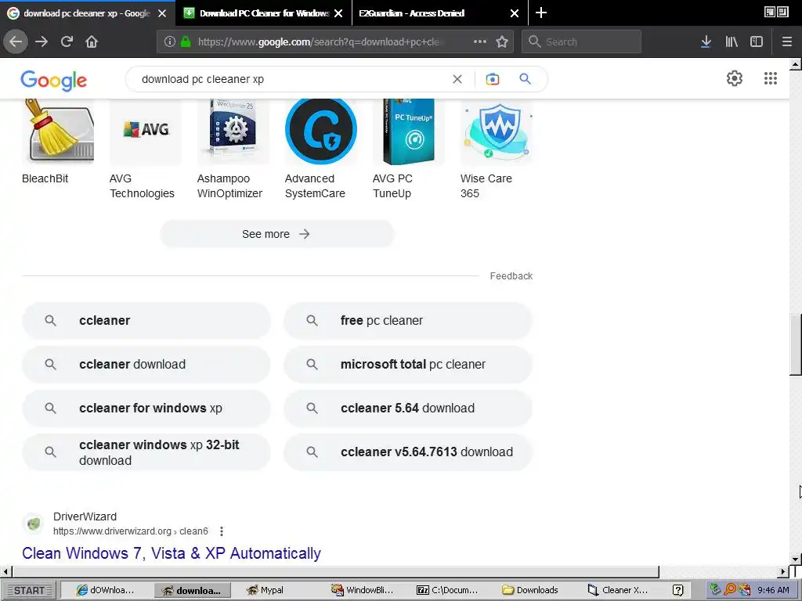Click the green padlock security icon
The image size is (802, 601).
point(186,42)
